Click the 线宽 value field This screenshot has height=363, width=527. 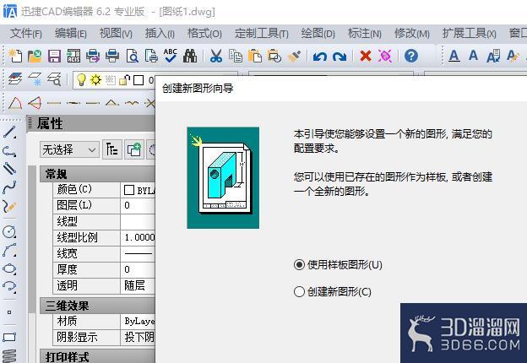[139, 254]
